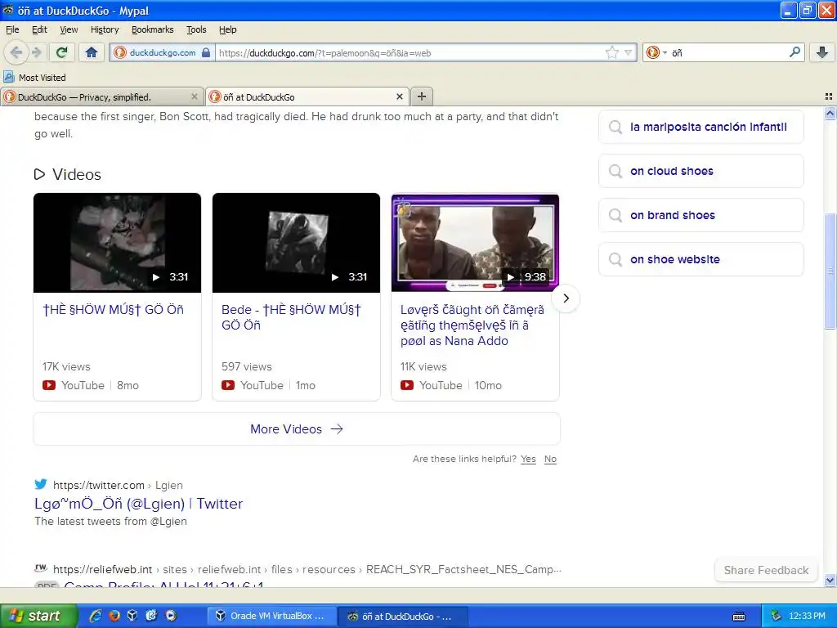Open the Tools menu
Viewport: 837px width, 628px height.
click(196, 29)
